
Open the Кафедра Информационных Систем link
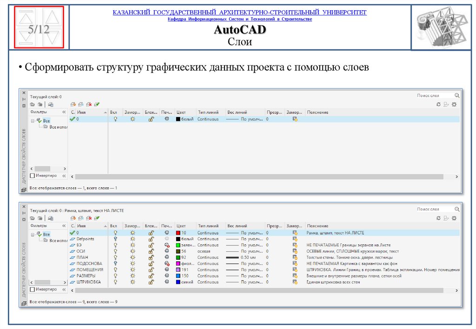(239, 20)
